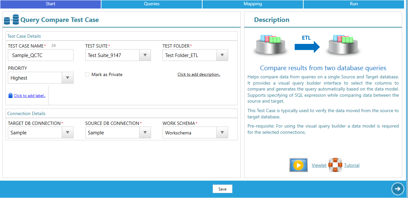Click the 'Description' panel title

point(272,20)
